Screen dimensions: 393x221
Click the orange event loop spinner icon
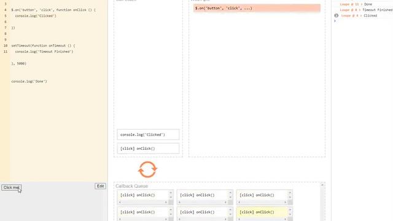pyautogui.click(x=147, y=169)
